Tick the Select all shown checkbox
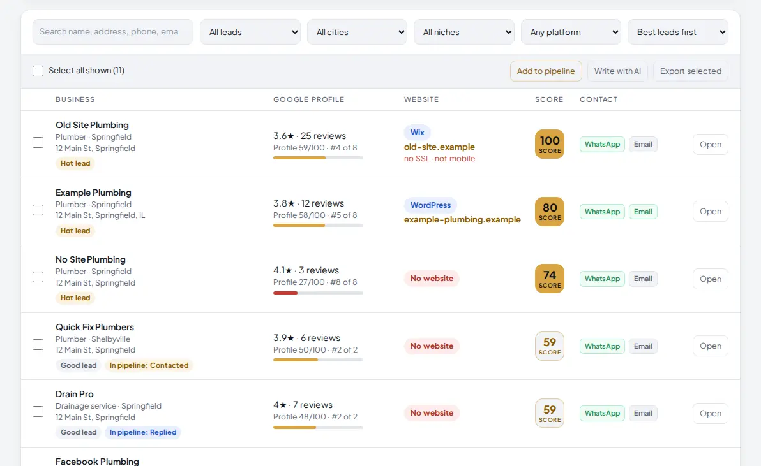 [x=38, y=71]
